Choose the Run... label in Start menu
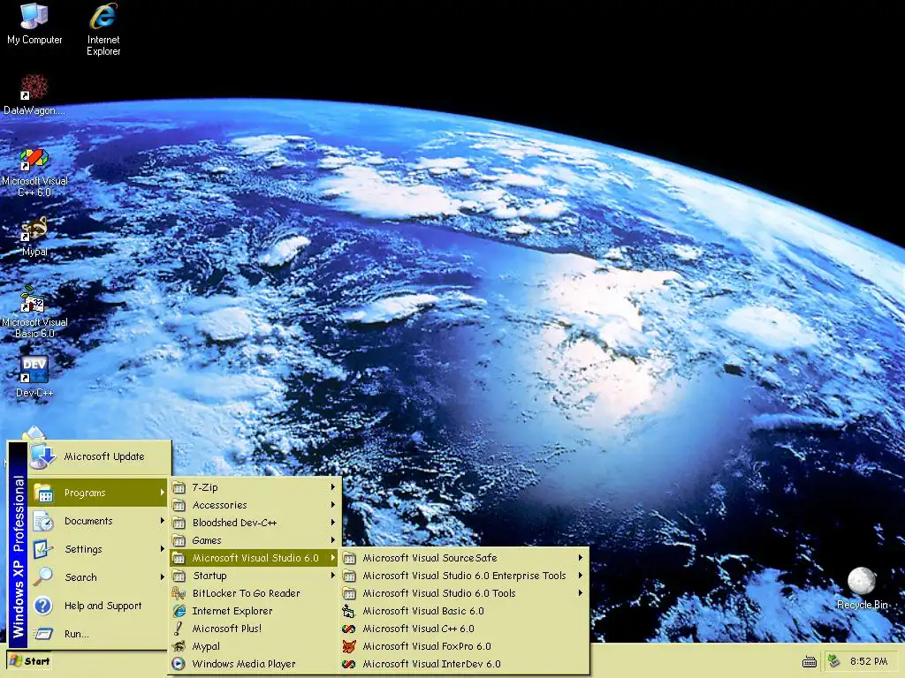This screenshot has width=905, height=678. click(x=77, y=634)
